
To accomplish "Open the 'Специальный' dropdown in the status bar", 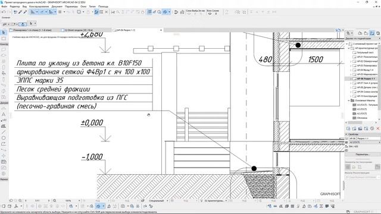I will tap(158, 201).
